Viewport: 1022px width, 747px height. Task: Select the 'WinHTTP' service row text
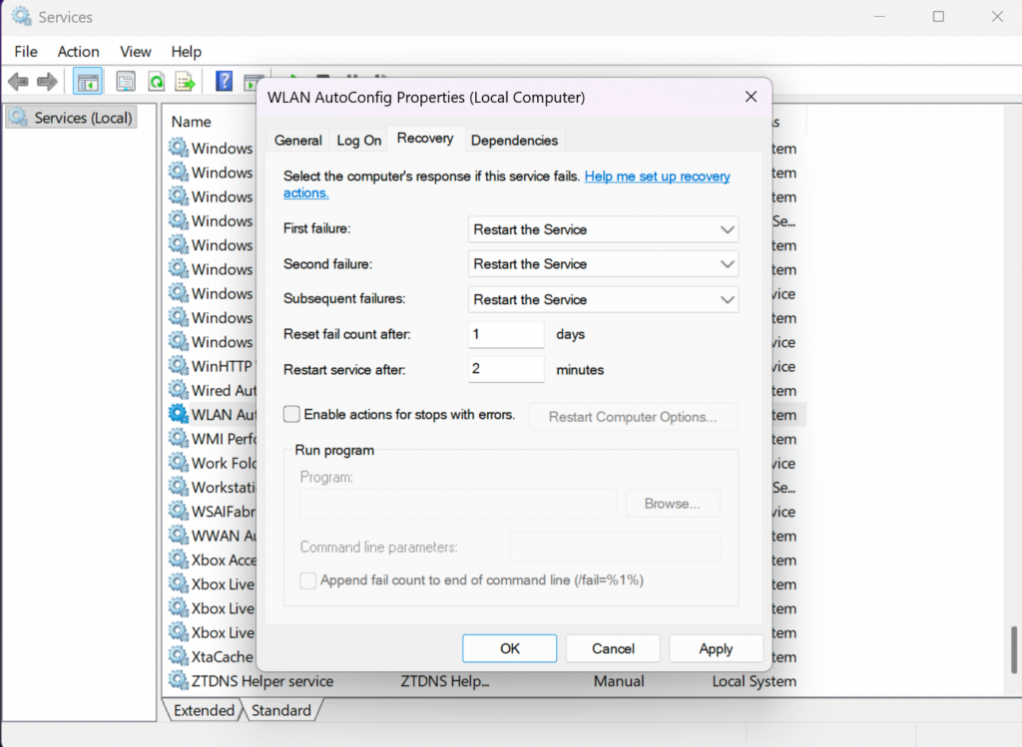222,366
